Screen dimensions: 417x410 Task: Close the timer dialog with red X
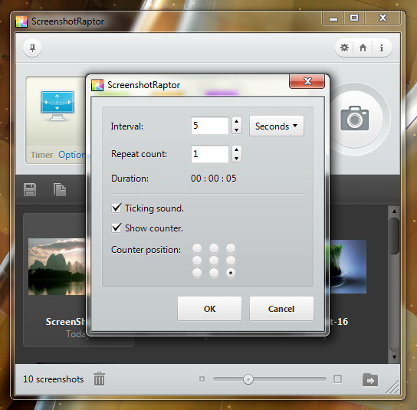click(x=307, y=81)
